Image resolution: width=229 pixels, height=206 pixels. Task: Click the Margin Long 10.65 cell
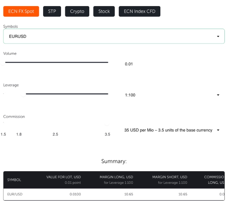pyautogui.click(x=129, y=194)
